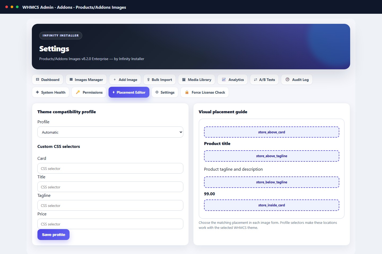This screenshot has height=254, width=382.
Task: Focus the Card CSS selector field
Action: [110, 168]
